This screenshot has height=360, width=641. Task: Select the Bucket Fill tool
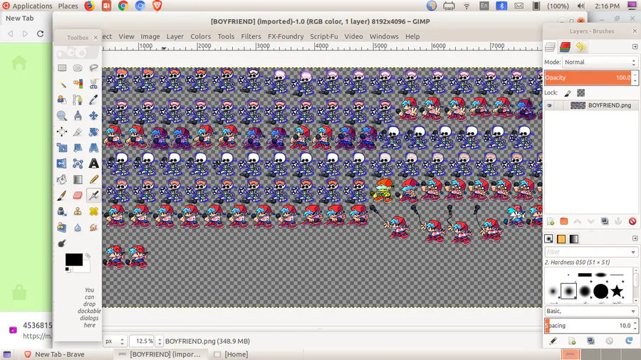coord(62,179)
